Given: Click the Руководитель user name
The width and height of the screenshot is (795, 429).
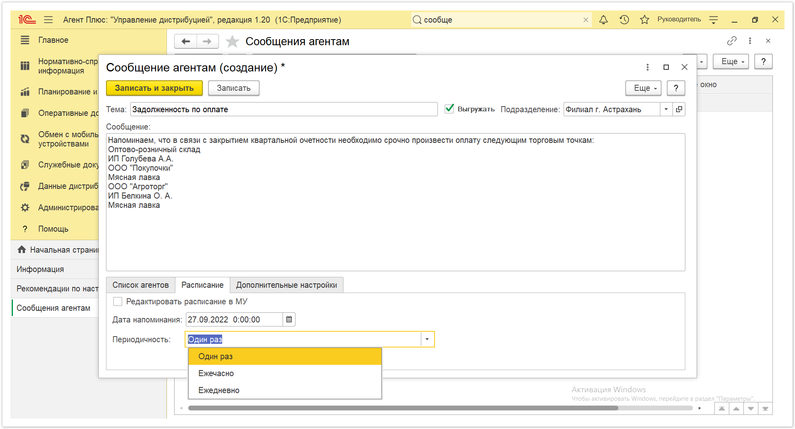Looking at the screenshot, I should click(x=679, y=19).
